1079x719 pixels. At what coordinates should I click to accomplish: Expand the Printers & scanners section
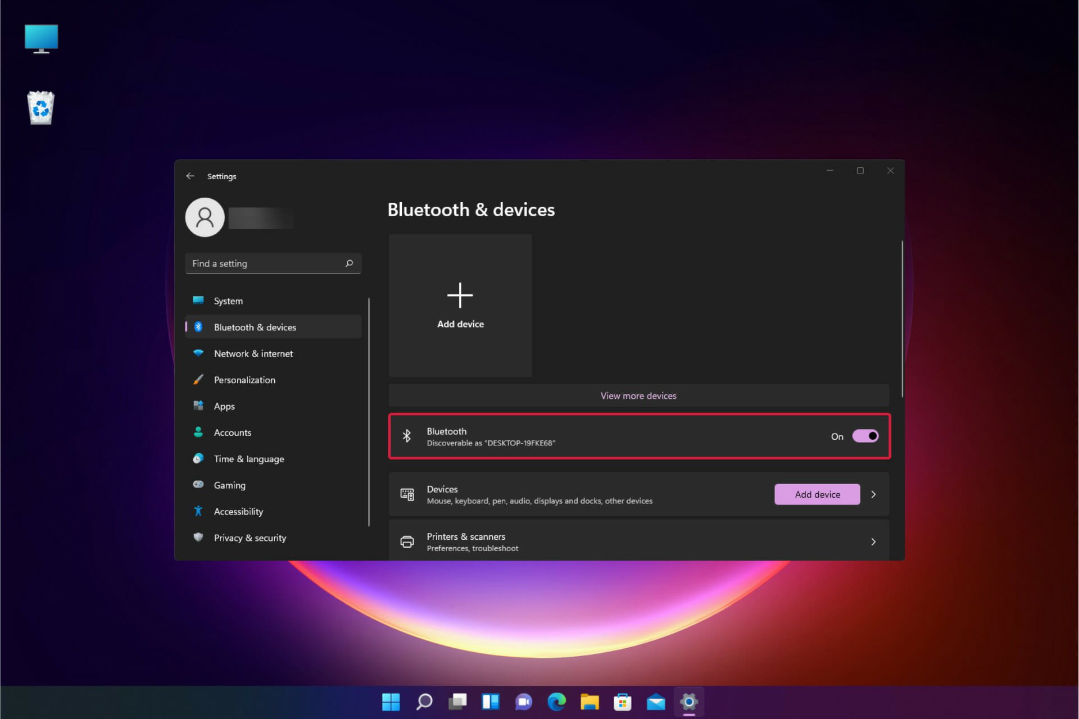874,541
